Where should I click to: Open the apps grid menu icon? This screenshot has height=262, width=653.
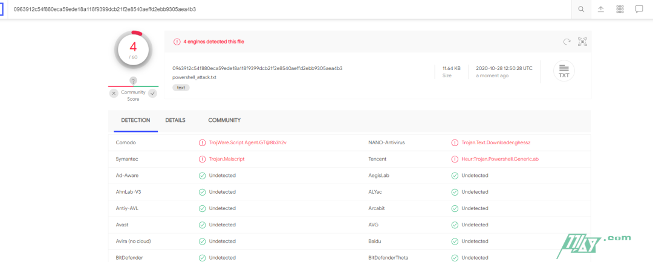pyautogui.click(x=620, y=9)
